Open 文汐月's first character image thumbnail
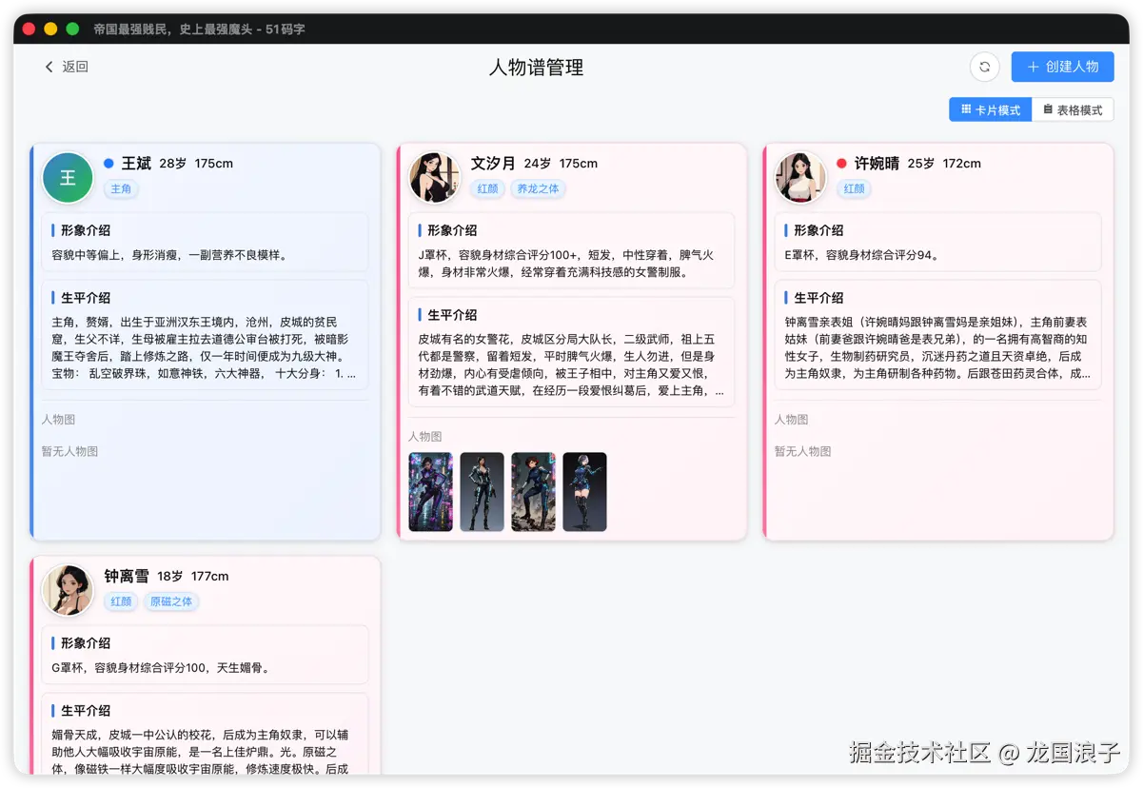 click(x=430, y=492)
